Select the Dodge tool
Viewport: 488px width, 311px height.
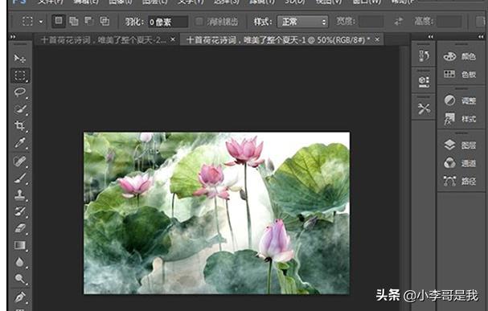pyautogui.click(x=20, y=279)
